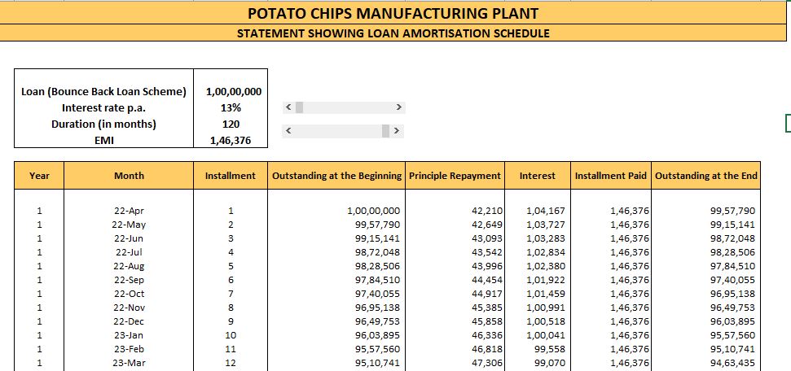Viewport: 791px width, 371px height.
Task: Select the duration value 120 cell
Action: click(231, 124)
